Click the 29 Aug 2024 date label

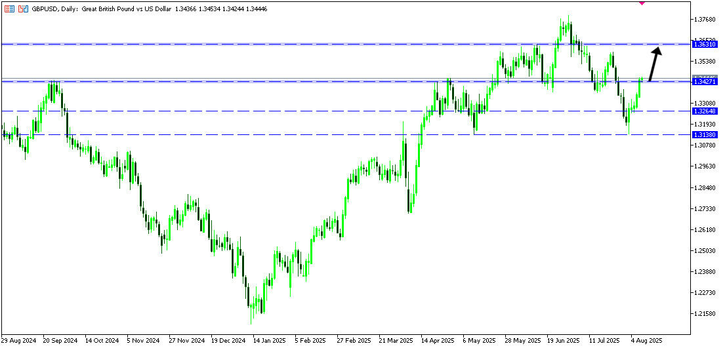pyautogui.click(x=18, y=341)
